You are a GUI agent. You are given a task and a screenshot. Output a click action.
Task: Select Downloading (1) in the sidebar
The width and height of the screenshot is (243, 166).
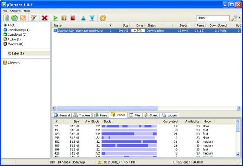pos(16,30)
